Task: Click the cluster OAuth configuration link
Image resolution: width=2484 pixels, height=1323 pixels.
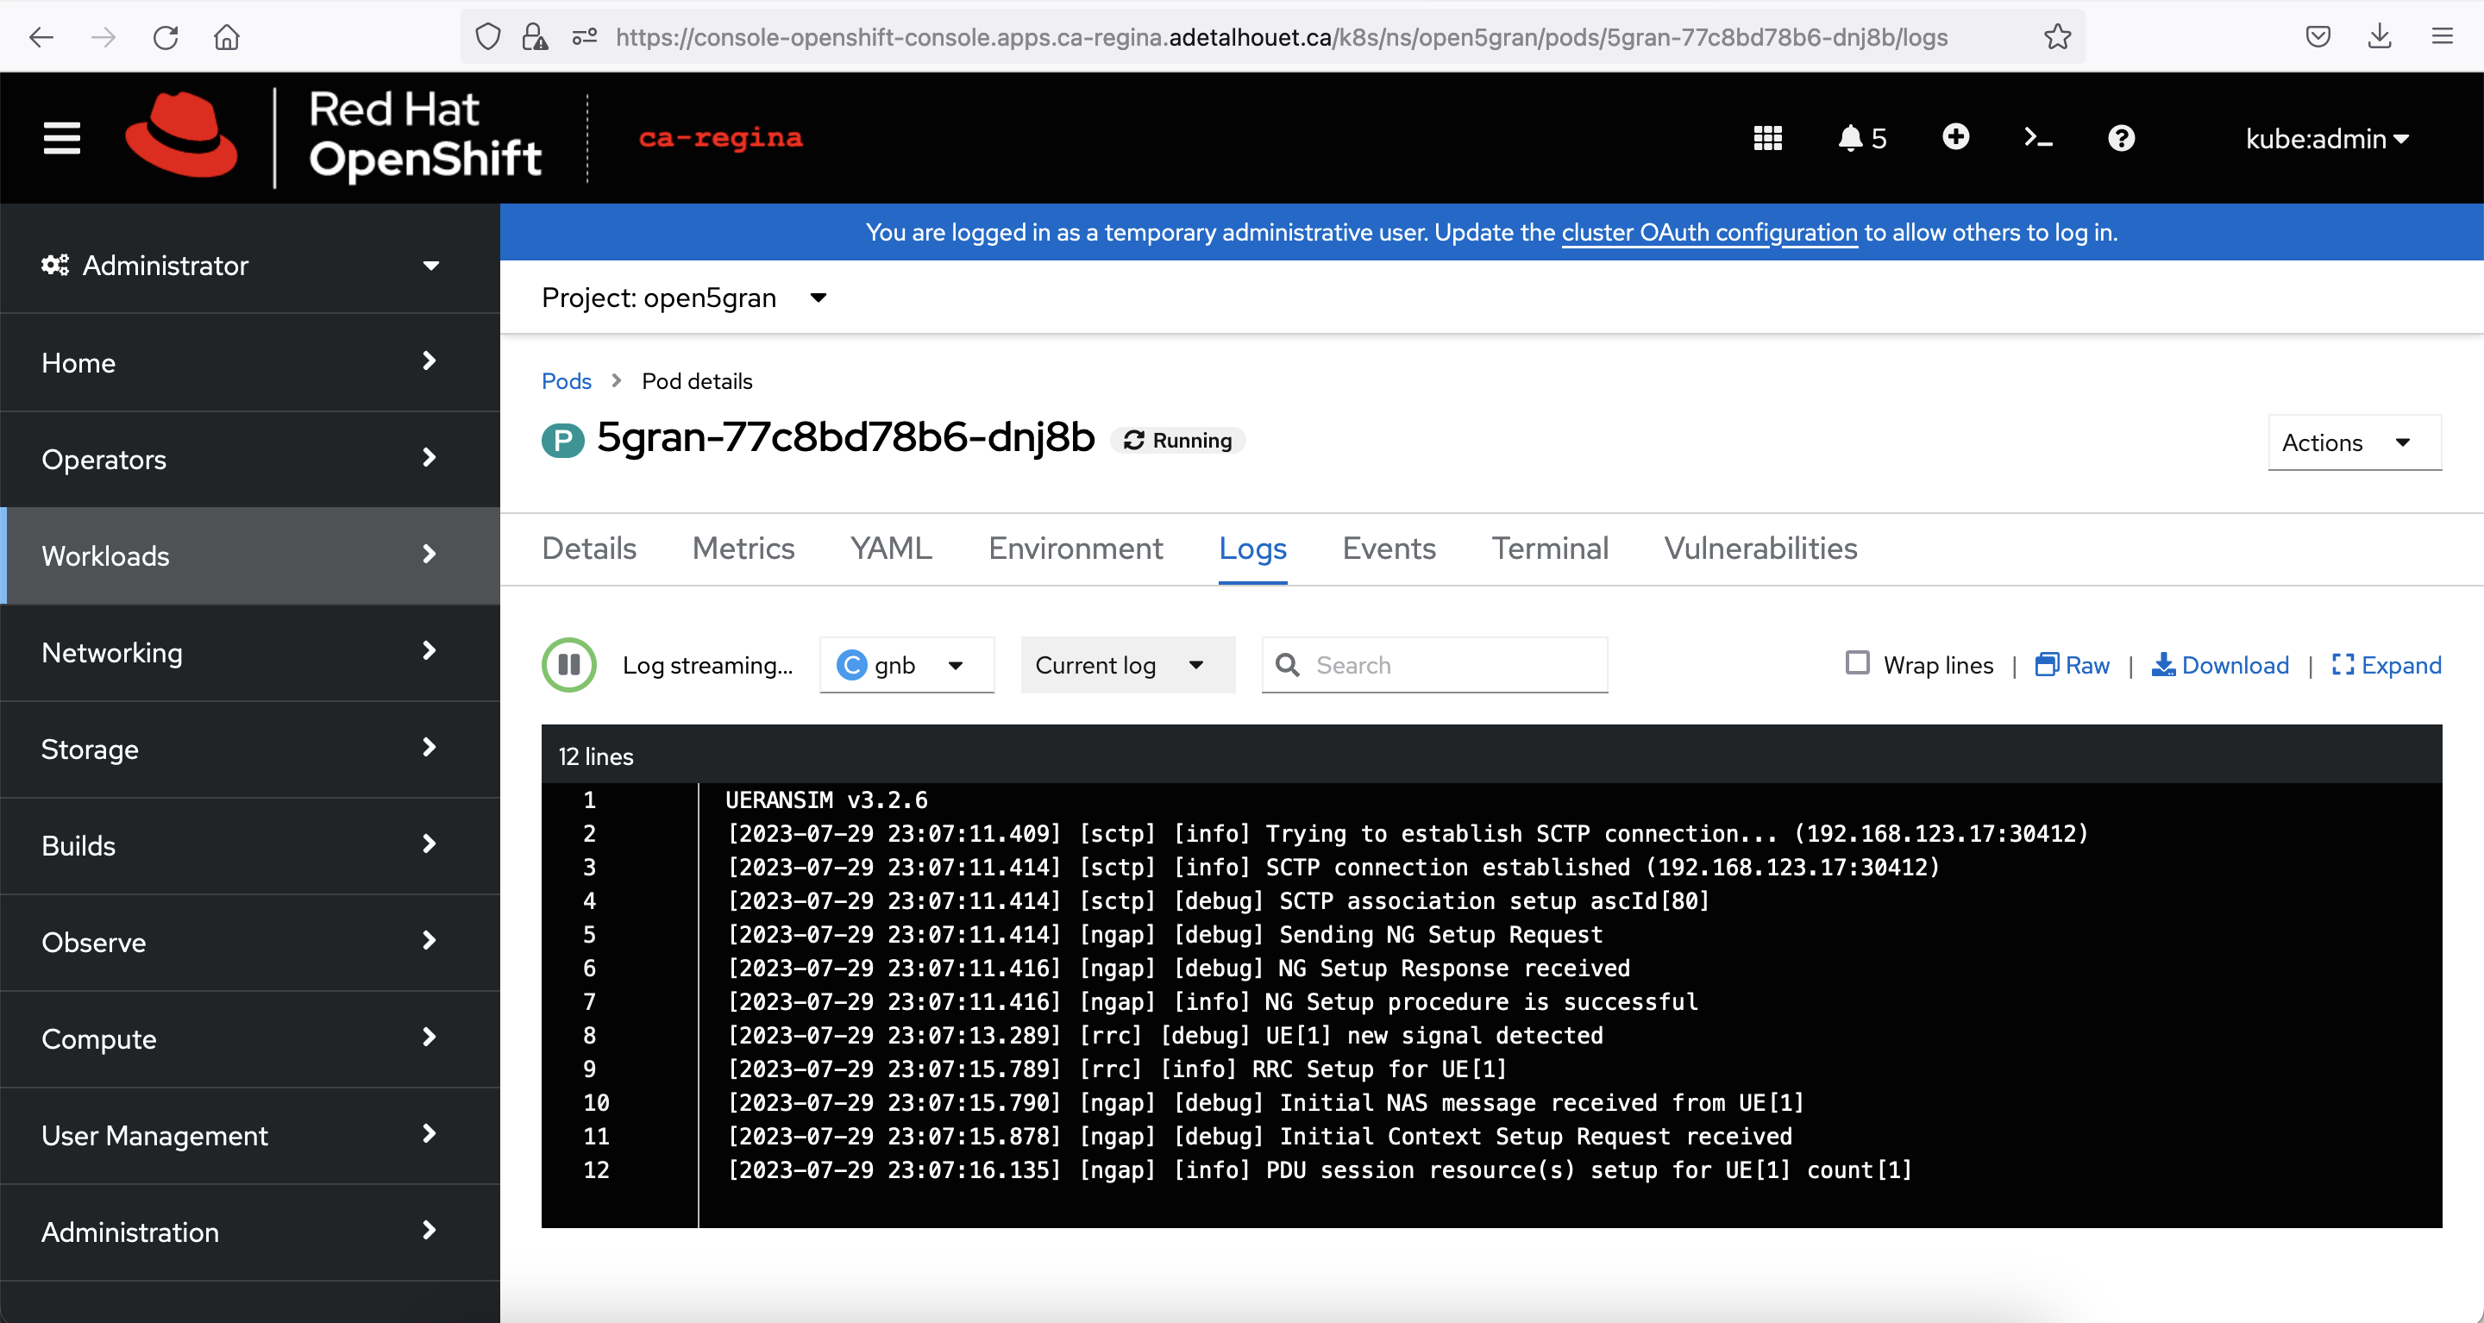Action: [1709, 232]
